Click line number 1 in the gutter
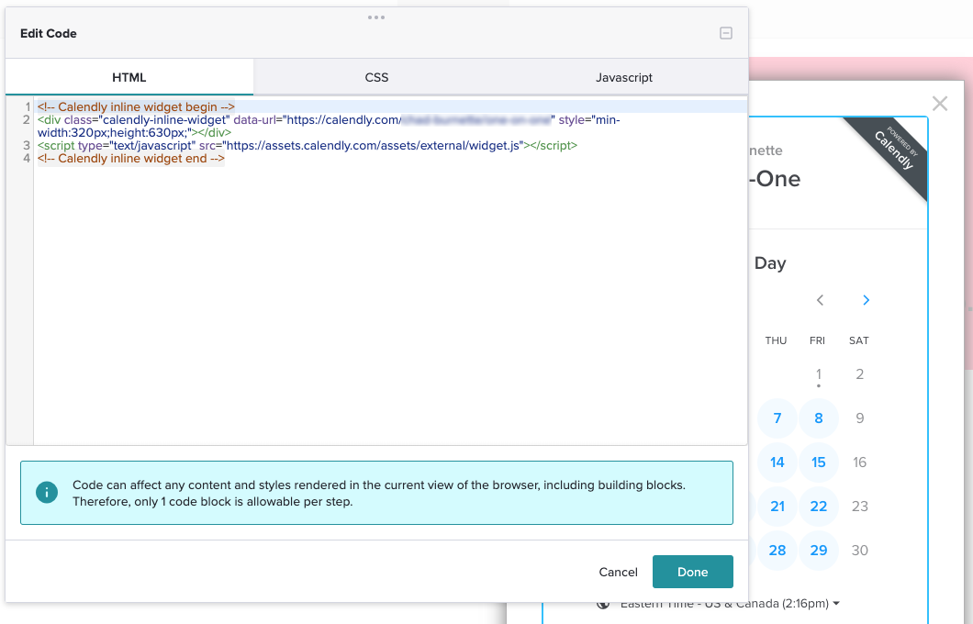973x624 pixels. [x=28, y=106]
